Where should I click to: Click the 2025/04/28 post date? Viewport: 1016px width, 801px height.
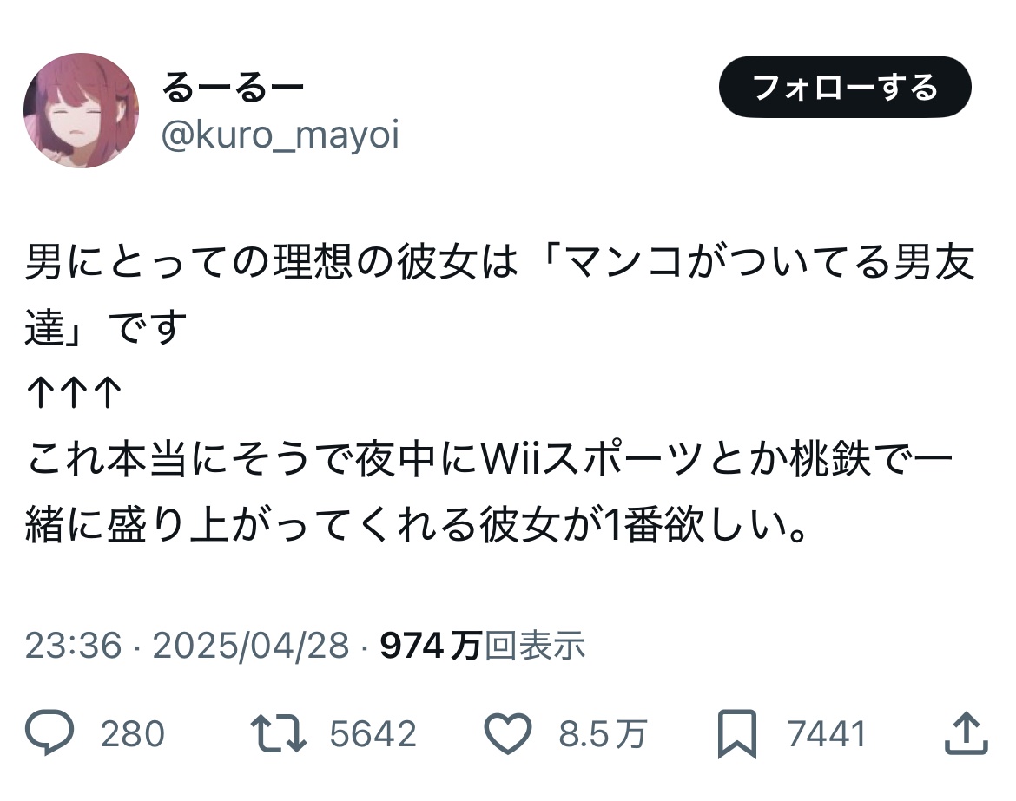point(251,646)
